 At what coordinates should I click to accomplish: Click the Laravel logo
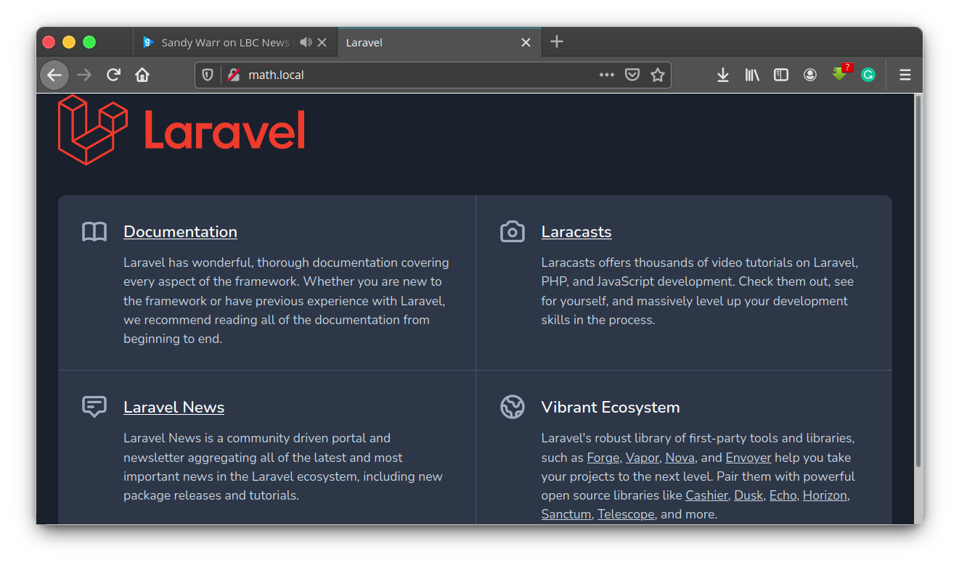point(181,130)
